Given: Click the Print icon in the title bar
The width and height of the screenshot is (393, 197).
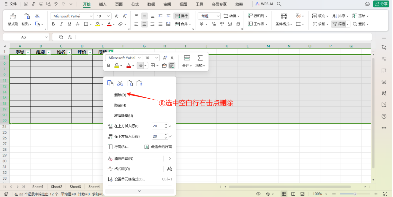Looking at the screenshot, I should (41, 4).
